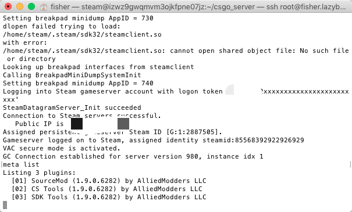
Task: Click the 'Calling BreakpadMiniDumpSystemInit' line
Action: (72, 75)
